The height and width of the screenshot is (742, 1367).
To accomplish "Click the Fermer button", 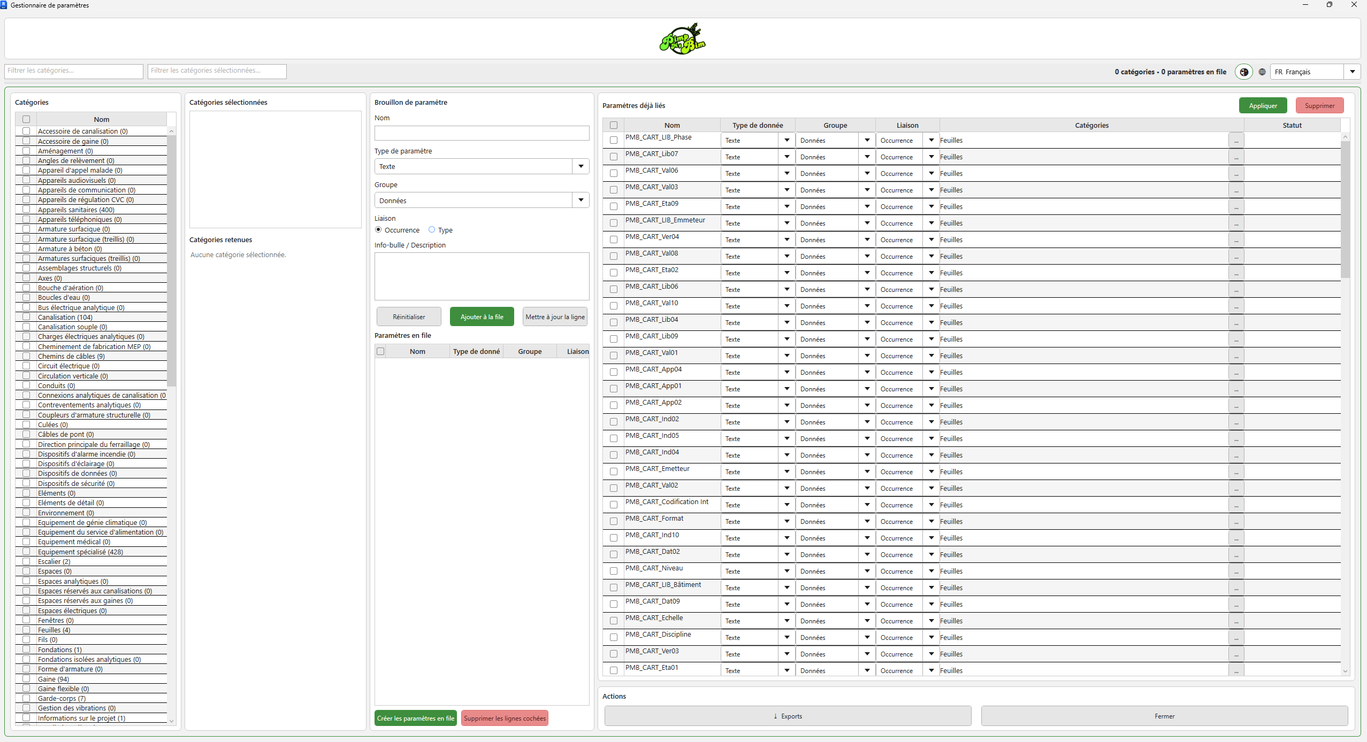I will tap(1164, 716).
